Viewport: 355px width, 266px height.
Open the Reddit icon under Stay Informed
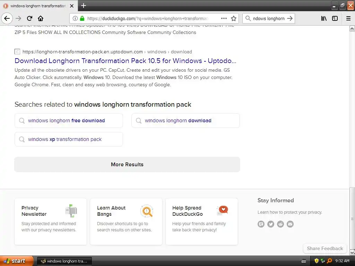pyautogui.click(x=280, y=224)
